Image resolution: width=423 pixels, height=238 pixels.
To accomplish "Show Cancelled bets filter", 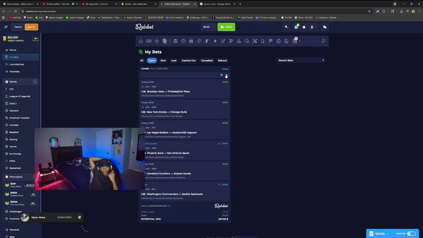I will pos(207,60).
